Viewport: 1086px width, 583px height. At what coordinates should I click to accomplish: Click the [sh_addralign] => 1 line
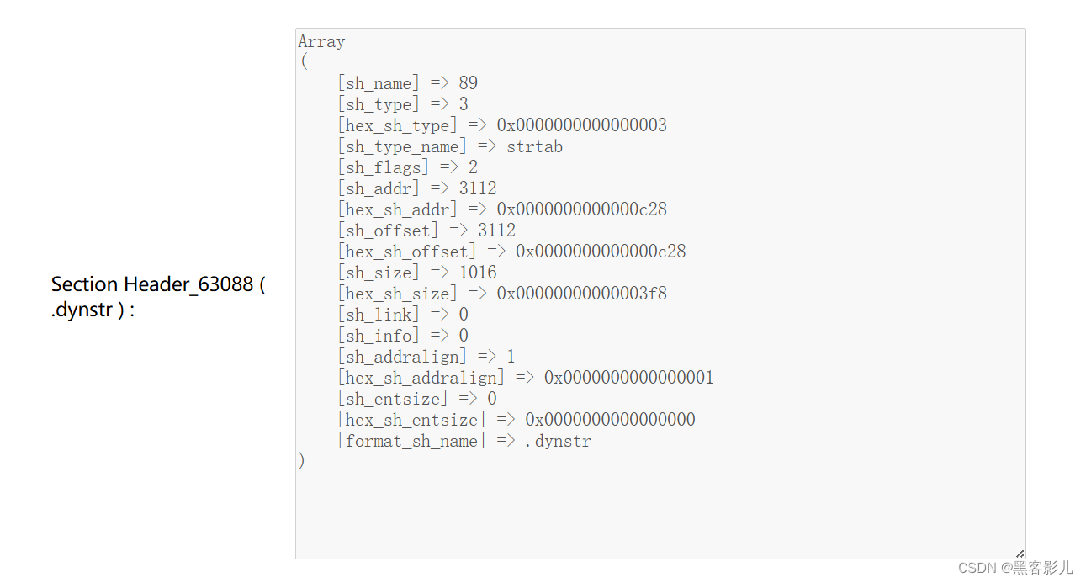426,357
